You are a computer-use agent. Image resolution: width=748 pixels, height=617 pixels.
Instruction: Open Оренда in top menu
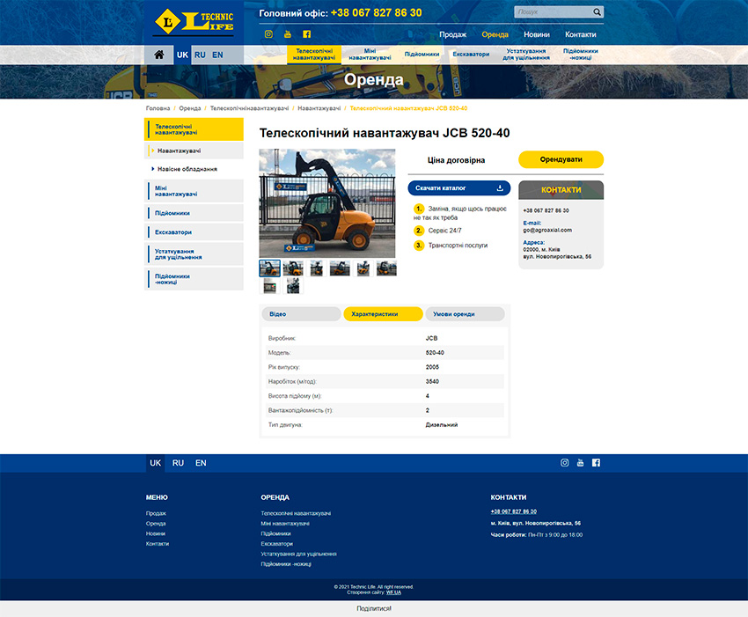(495, 34)
